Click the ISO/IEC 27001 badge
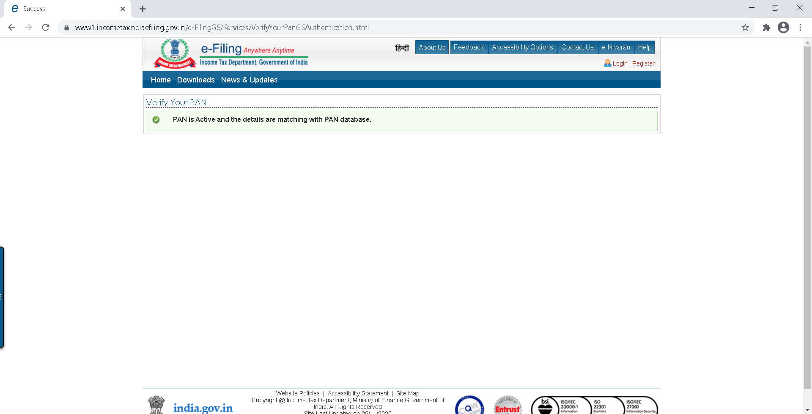This screenshot has height=414, width=812. point(641,406)
